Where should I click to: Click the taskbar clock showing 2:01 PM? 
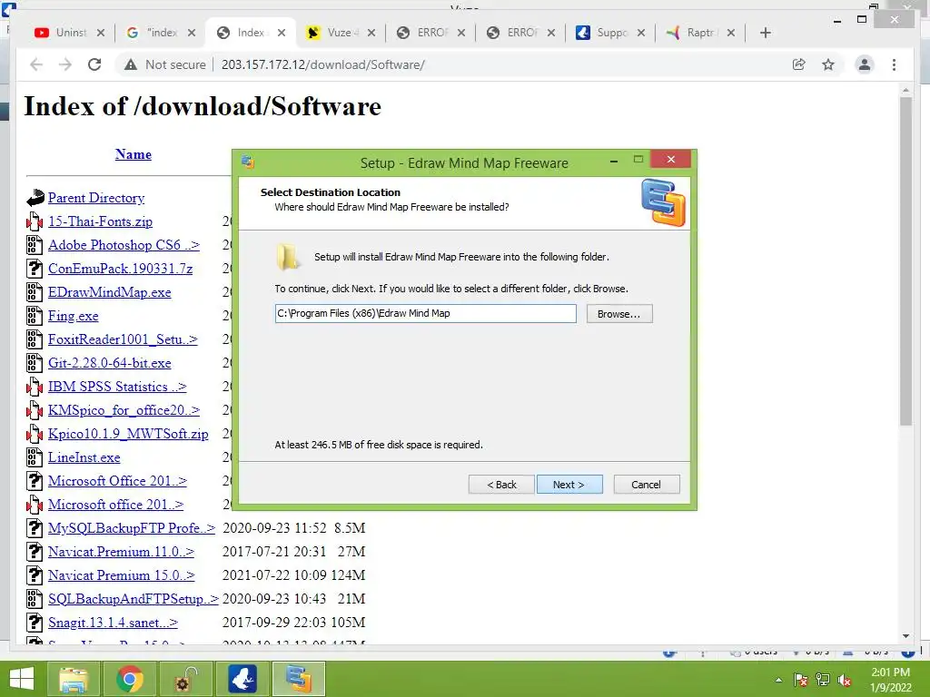tap(890, 680)
